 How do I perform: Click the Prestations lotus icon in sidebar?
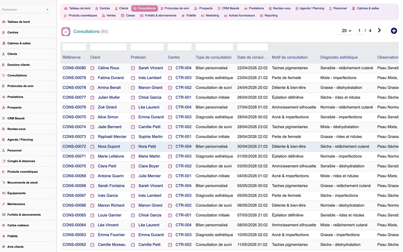(x=4, y=97)
